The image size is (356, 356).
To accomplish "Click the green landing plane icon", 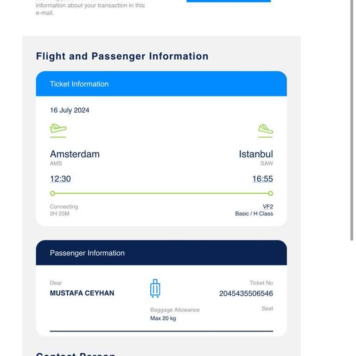I will [266, 131].
